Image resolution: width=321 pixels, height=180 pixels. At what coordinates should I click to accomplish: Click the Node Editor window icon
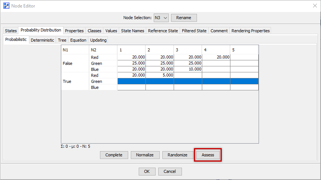6,6
